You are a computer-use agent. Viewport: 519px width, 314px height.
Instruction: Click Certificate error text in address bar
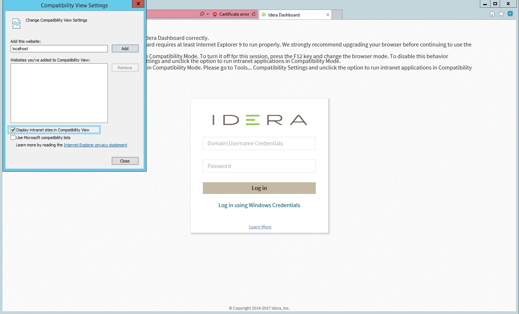click(234, 14)
